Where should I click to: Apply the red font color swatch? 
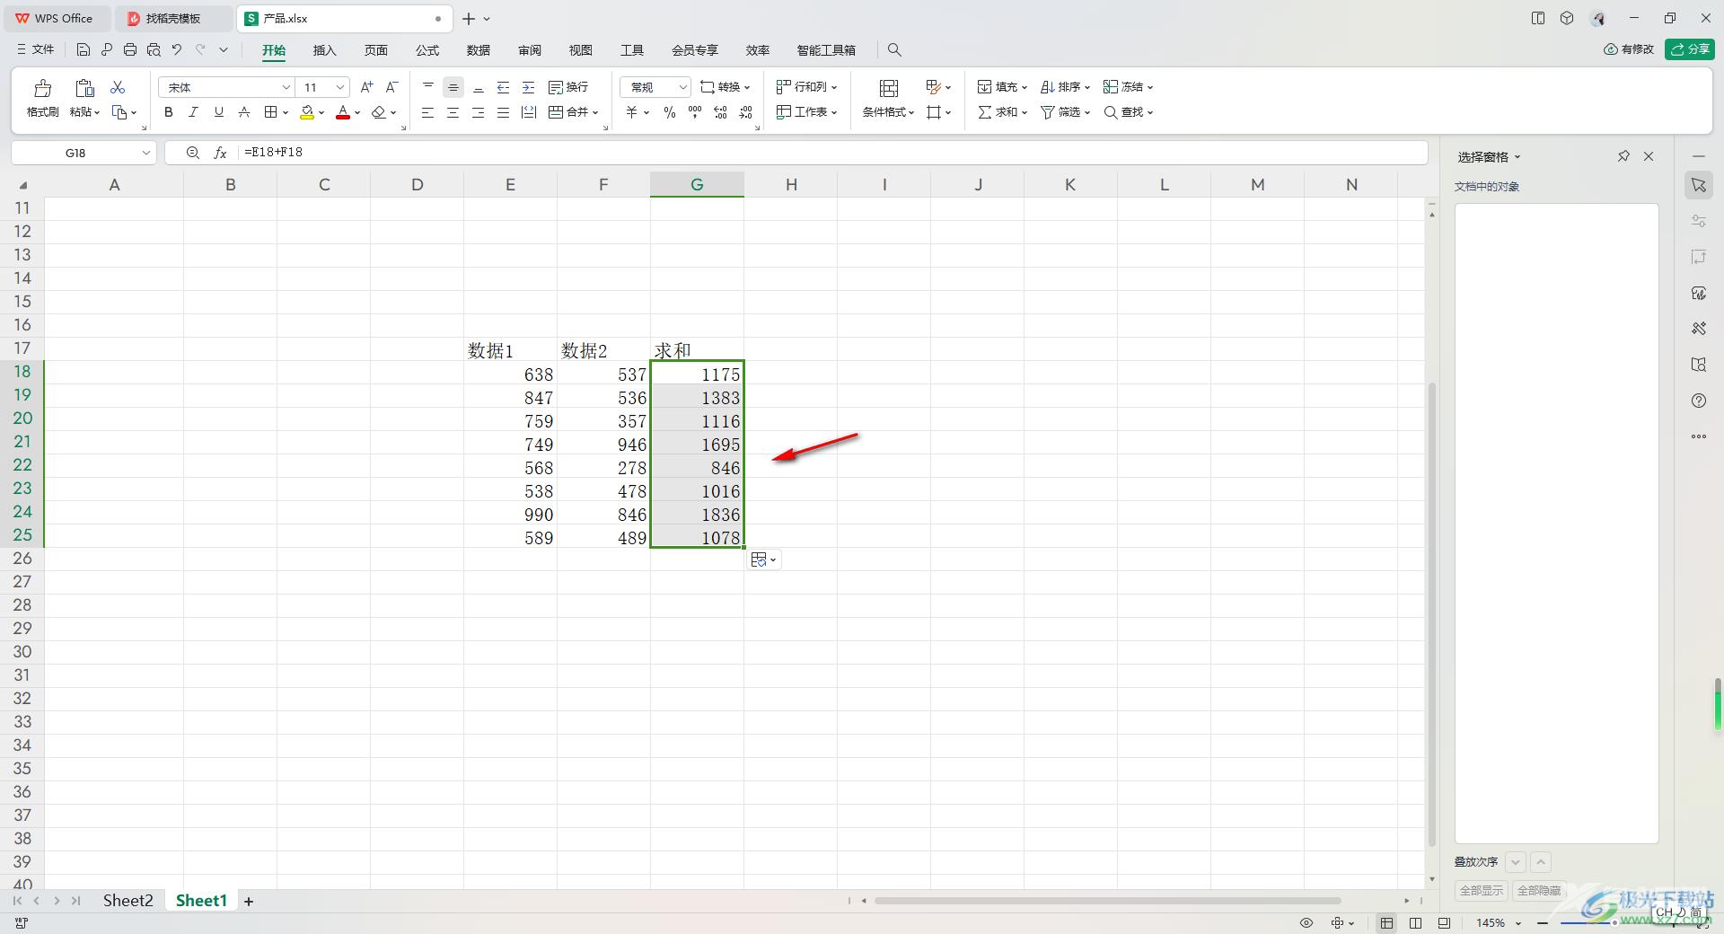click(343, 112)
